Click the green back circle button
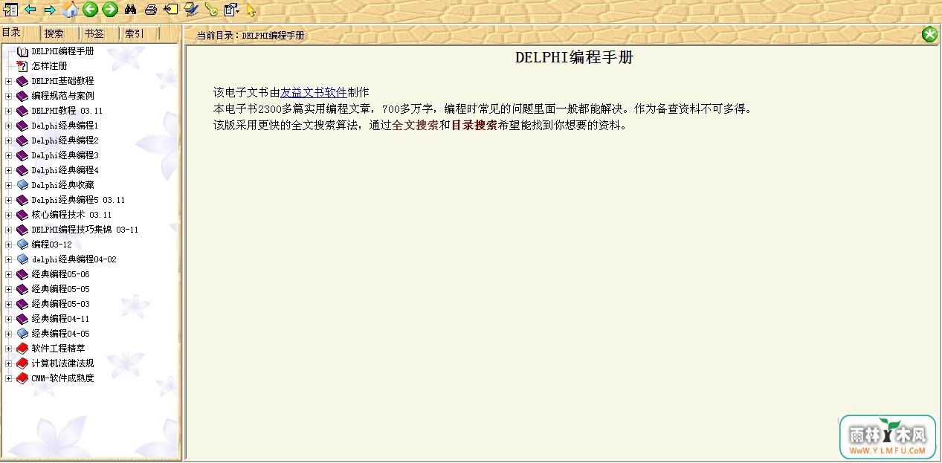 point(90,9)
